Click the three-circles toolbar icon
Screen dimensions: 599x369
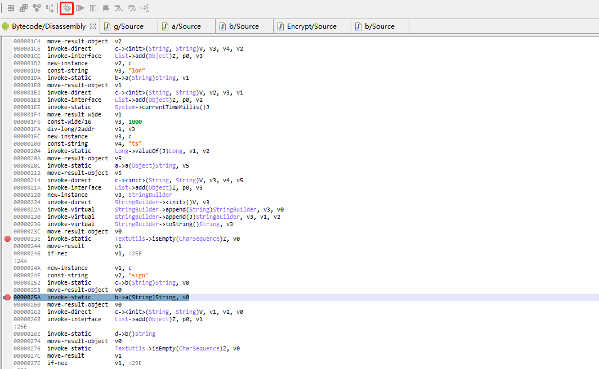tap(37, 8)
